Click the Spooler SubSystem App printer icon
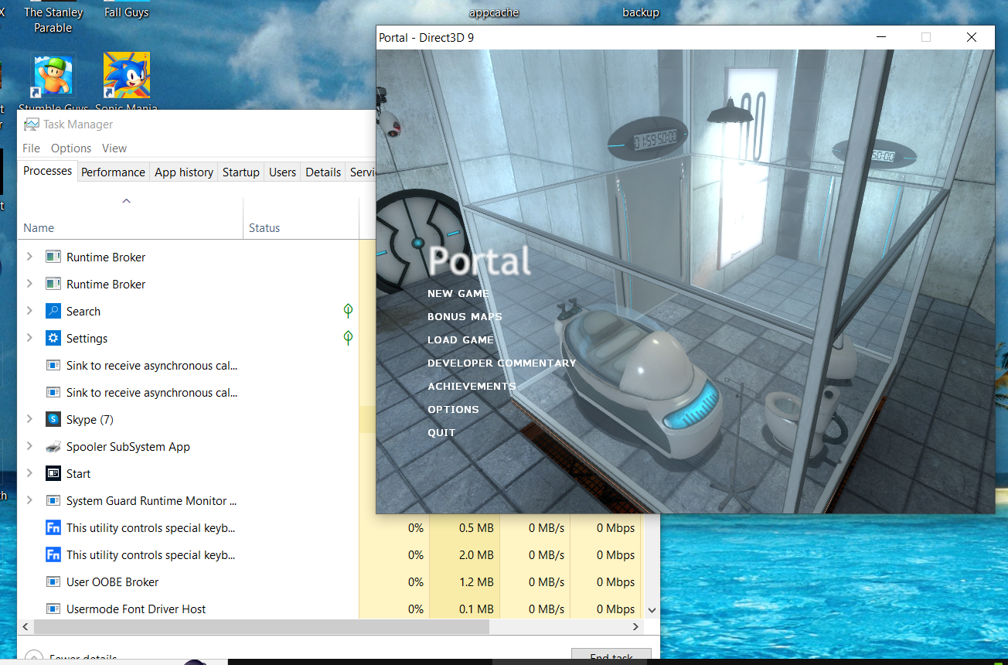 click(53, 446)
